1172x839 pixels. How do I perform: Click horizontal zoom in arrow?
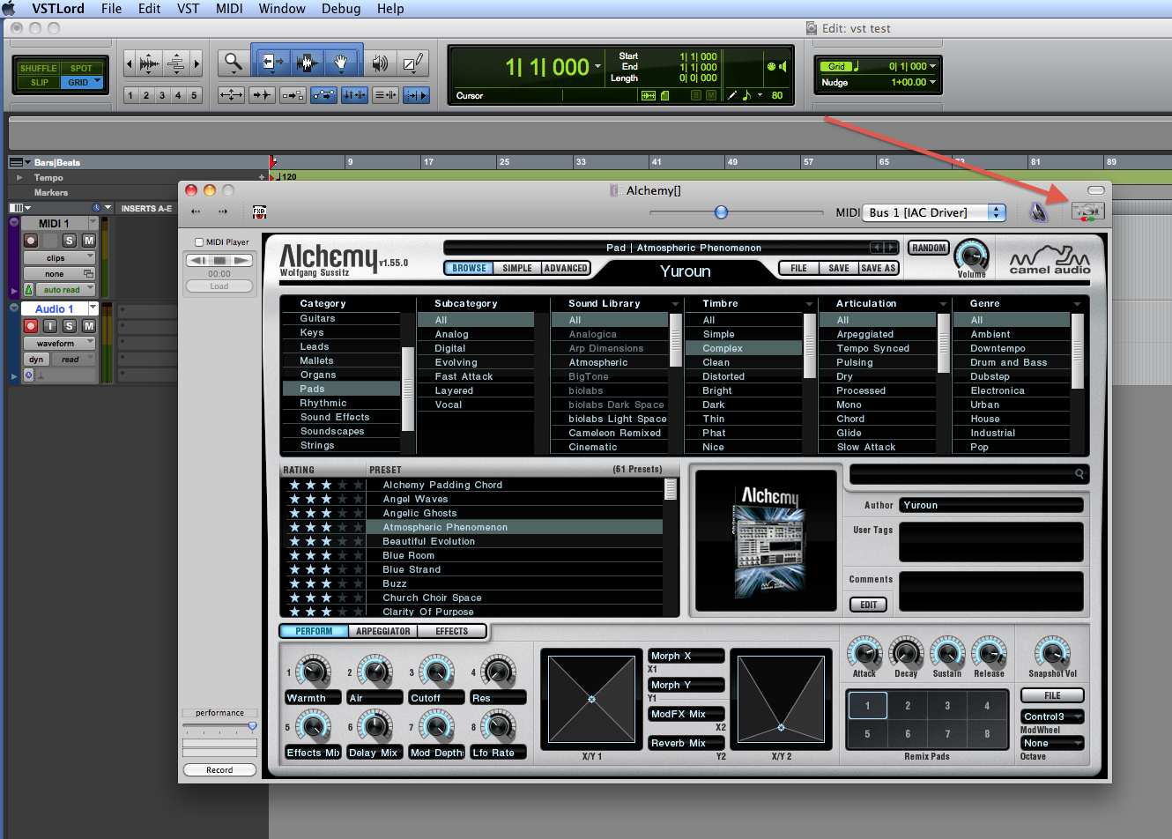[197, 63]
